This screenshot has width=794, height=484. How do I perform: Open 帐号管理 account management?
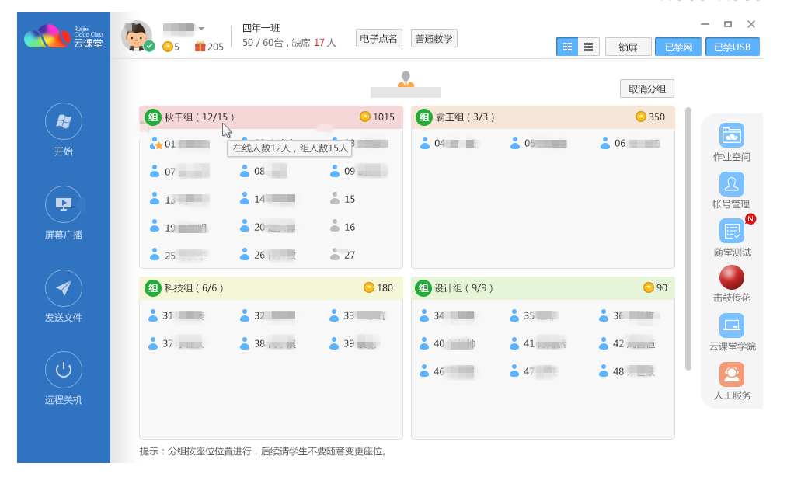[x=731, y=184]
